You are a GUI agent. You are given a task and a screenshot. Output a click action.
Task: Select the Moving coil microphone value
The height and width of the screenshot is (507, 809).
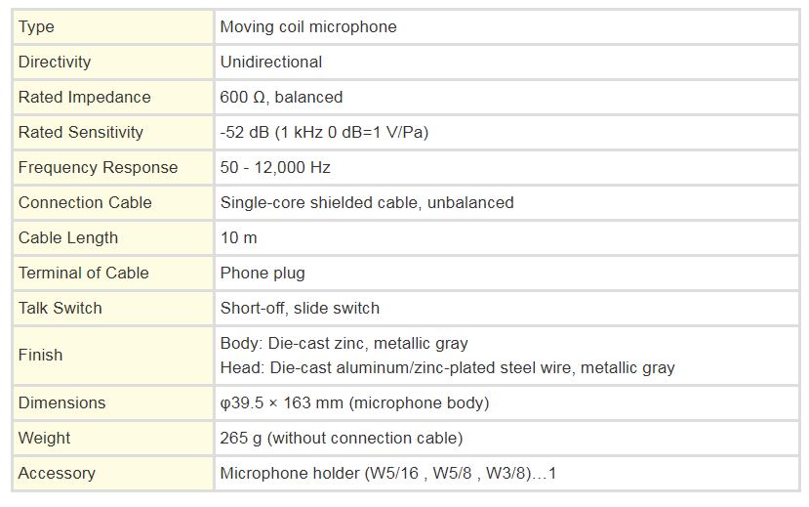(x=308, y=26)
